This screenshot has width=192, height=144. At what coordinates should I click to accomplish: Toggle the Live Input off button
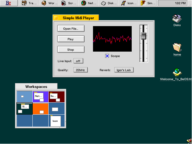click(x=78, y=61)
